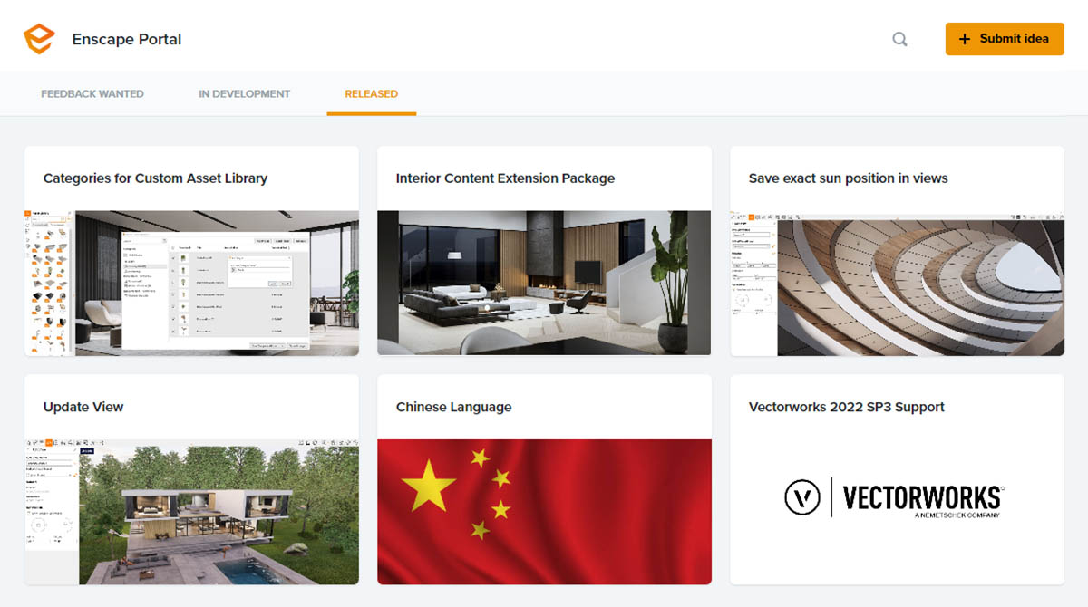The width and height of the screenshot is (1088, 607).
Task: Open the search magnifier icon
Action: [899, 39]
